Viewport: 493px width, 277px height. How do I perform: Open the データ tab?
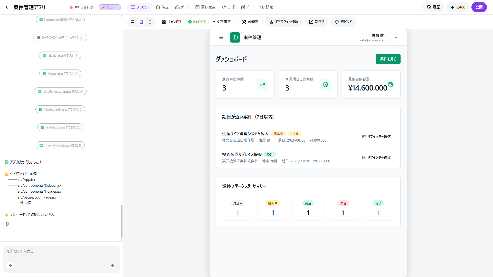pos(182,7)
